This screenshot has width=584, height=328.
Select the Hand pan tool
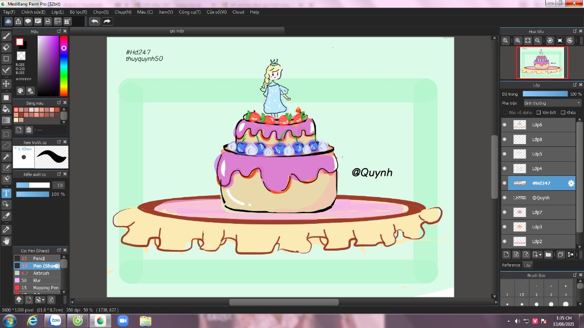coord(6,241)
